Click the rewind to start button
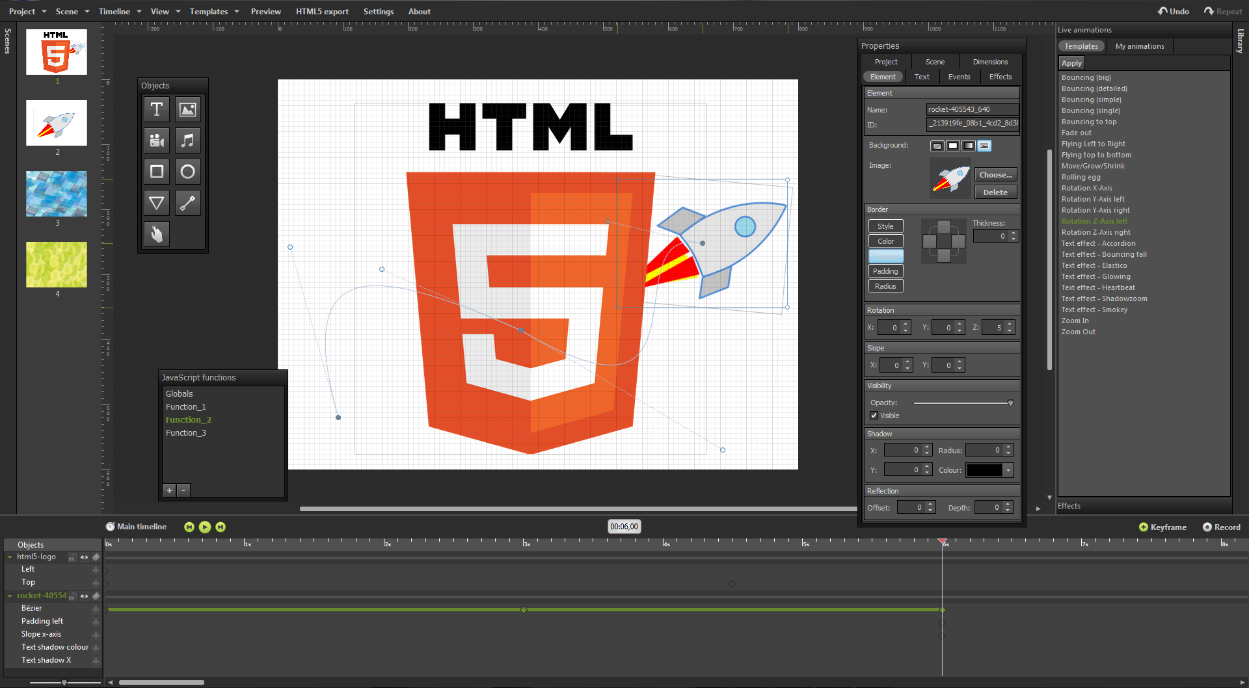 pyautogui.click(x=189, y=527)
